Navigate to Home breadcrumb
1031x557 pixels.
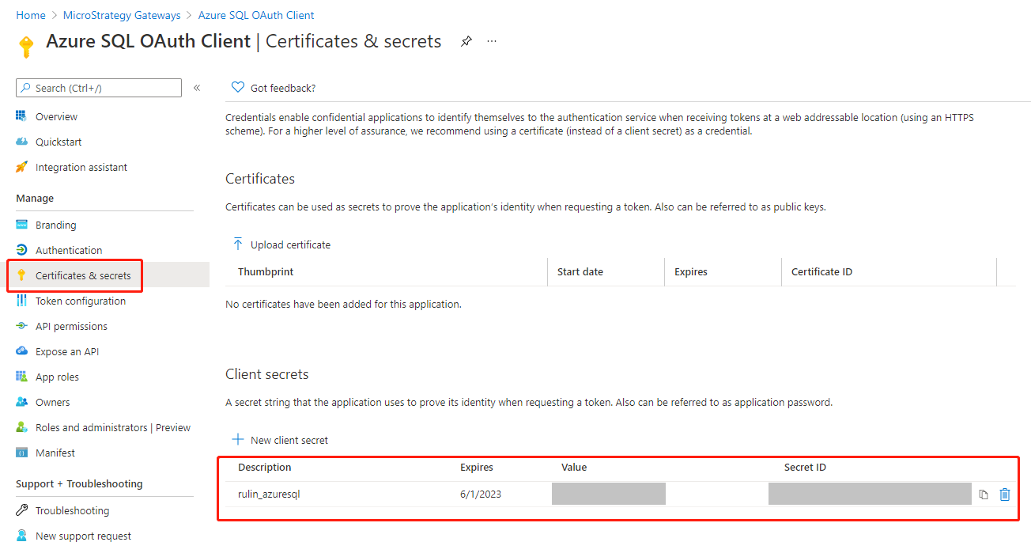click(31, 15)
